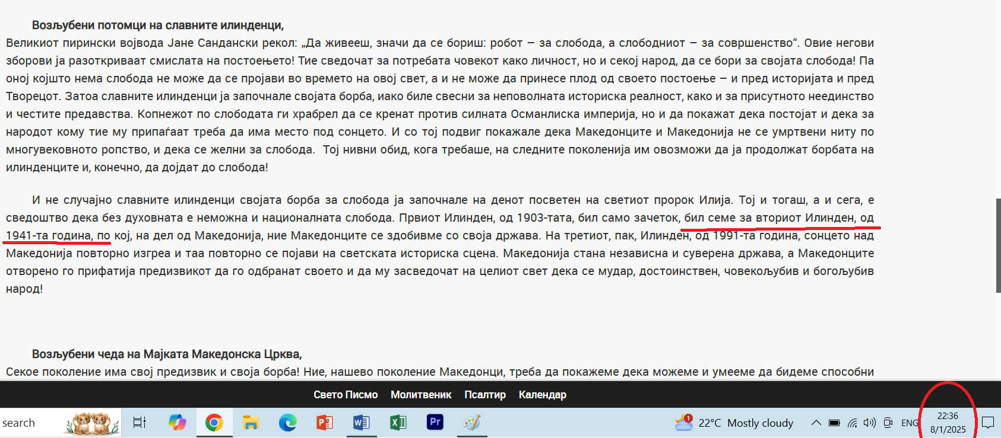Expand the hidden system tray icons
Image resolution: width=1001 pixels, height=438 pixels.
click(816, 423)
